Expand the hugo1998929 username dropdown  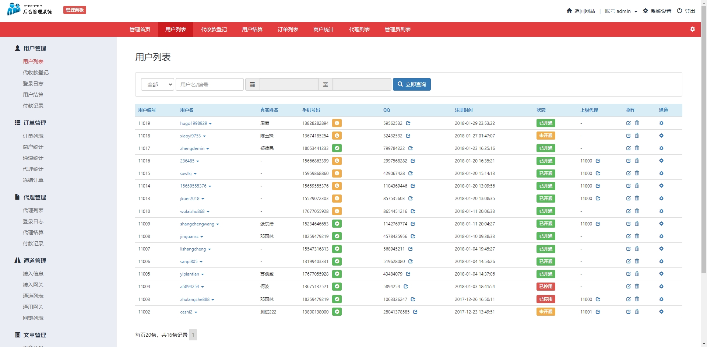click(x=210, y=124)
